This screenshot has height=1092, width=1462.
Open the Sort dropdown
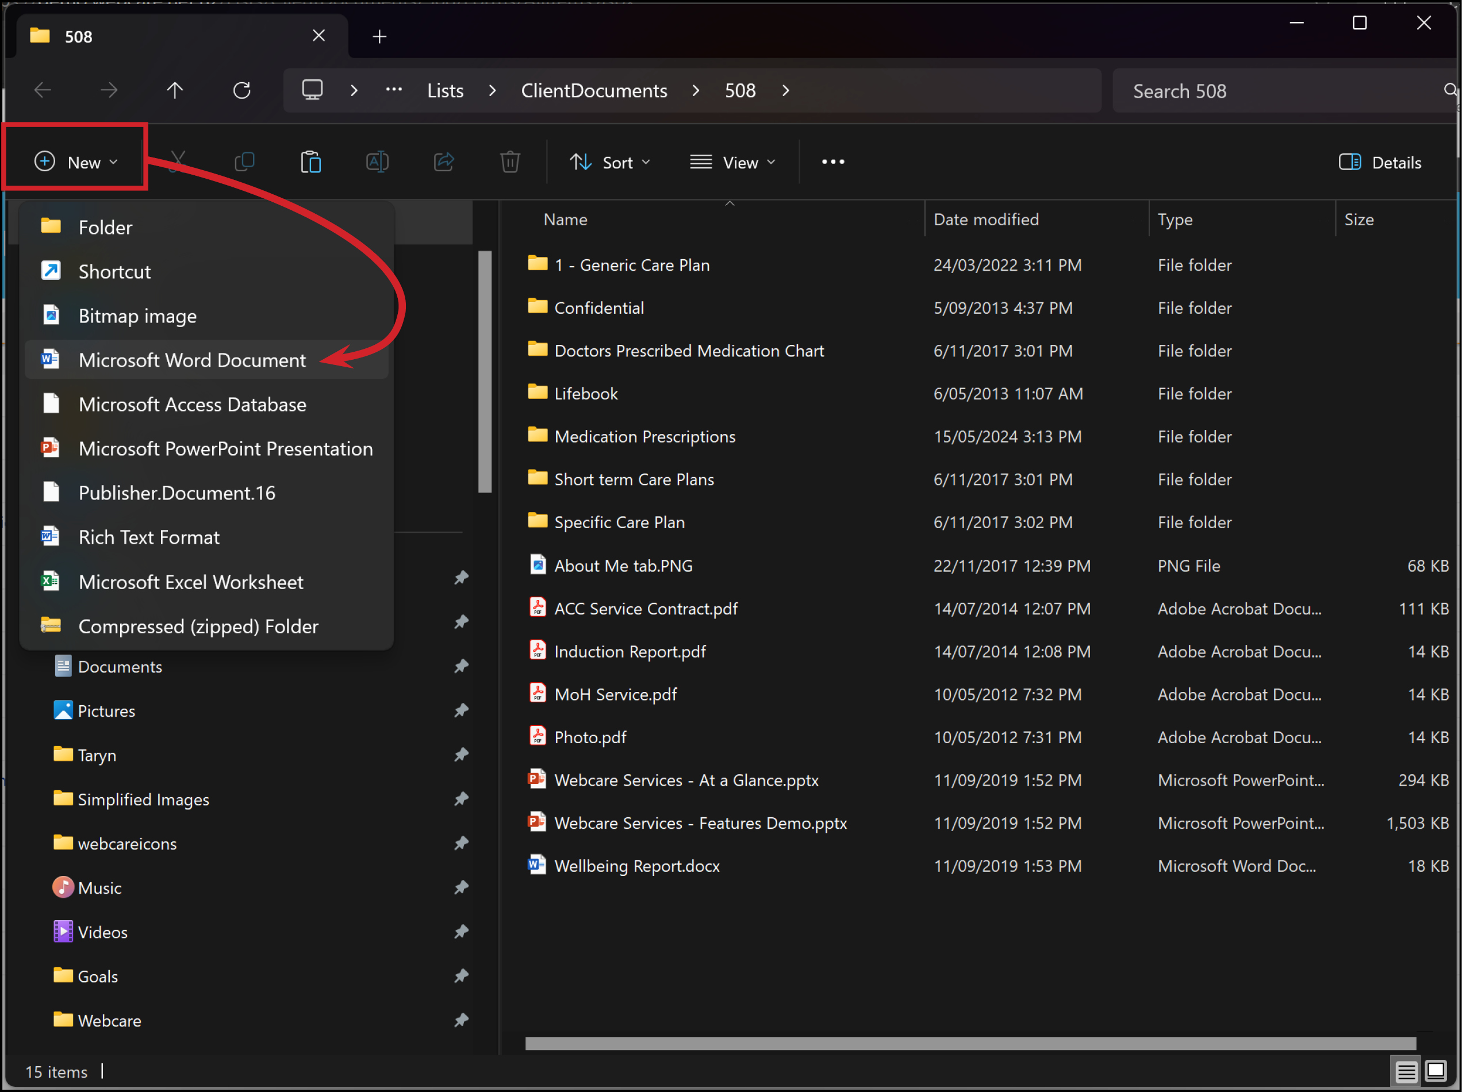click(x=609, y=162)
